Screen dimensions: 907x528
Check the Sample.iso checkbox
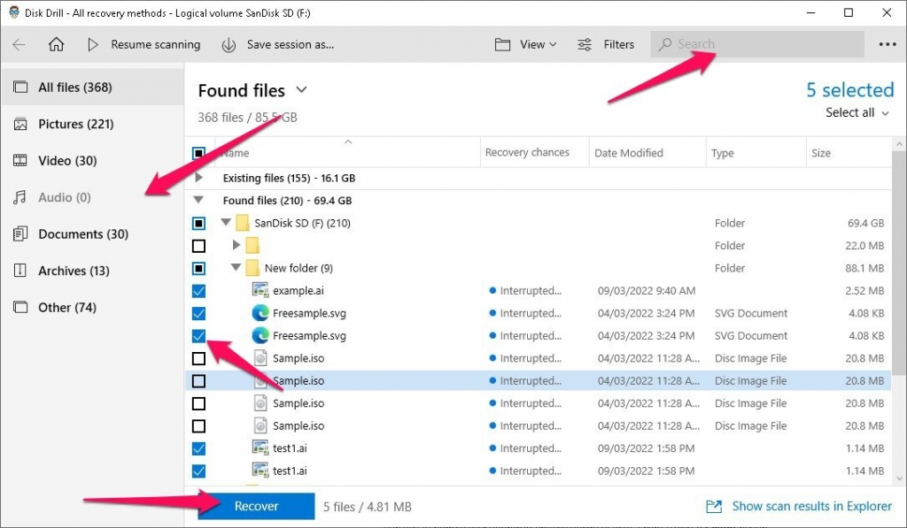[x=198, y=357]
